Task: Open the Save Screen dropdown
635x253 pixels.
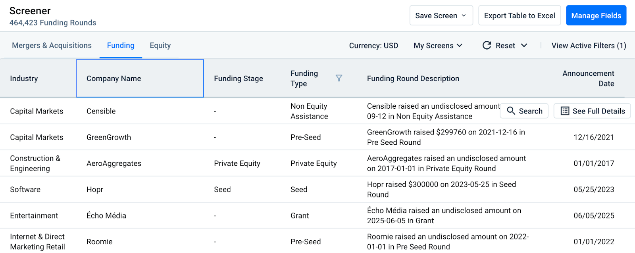Action: coord(441,16)
